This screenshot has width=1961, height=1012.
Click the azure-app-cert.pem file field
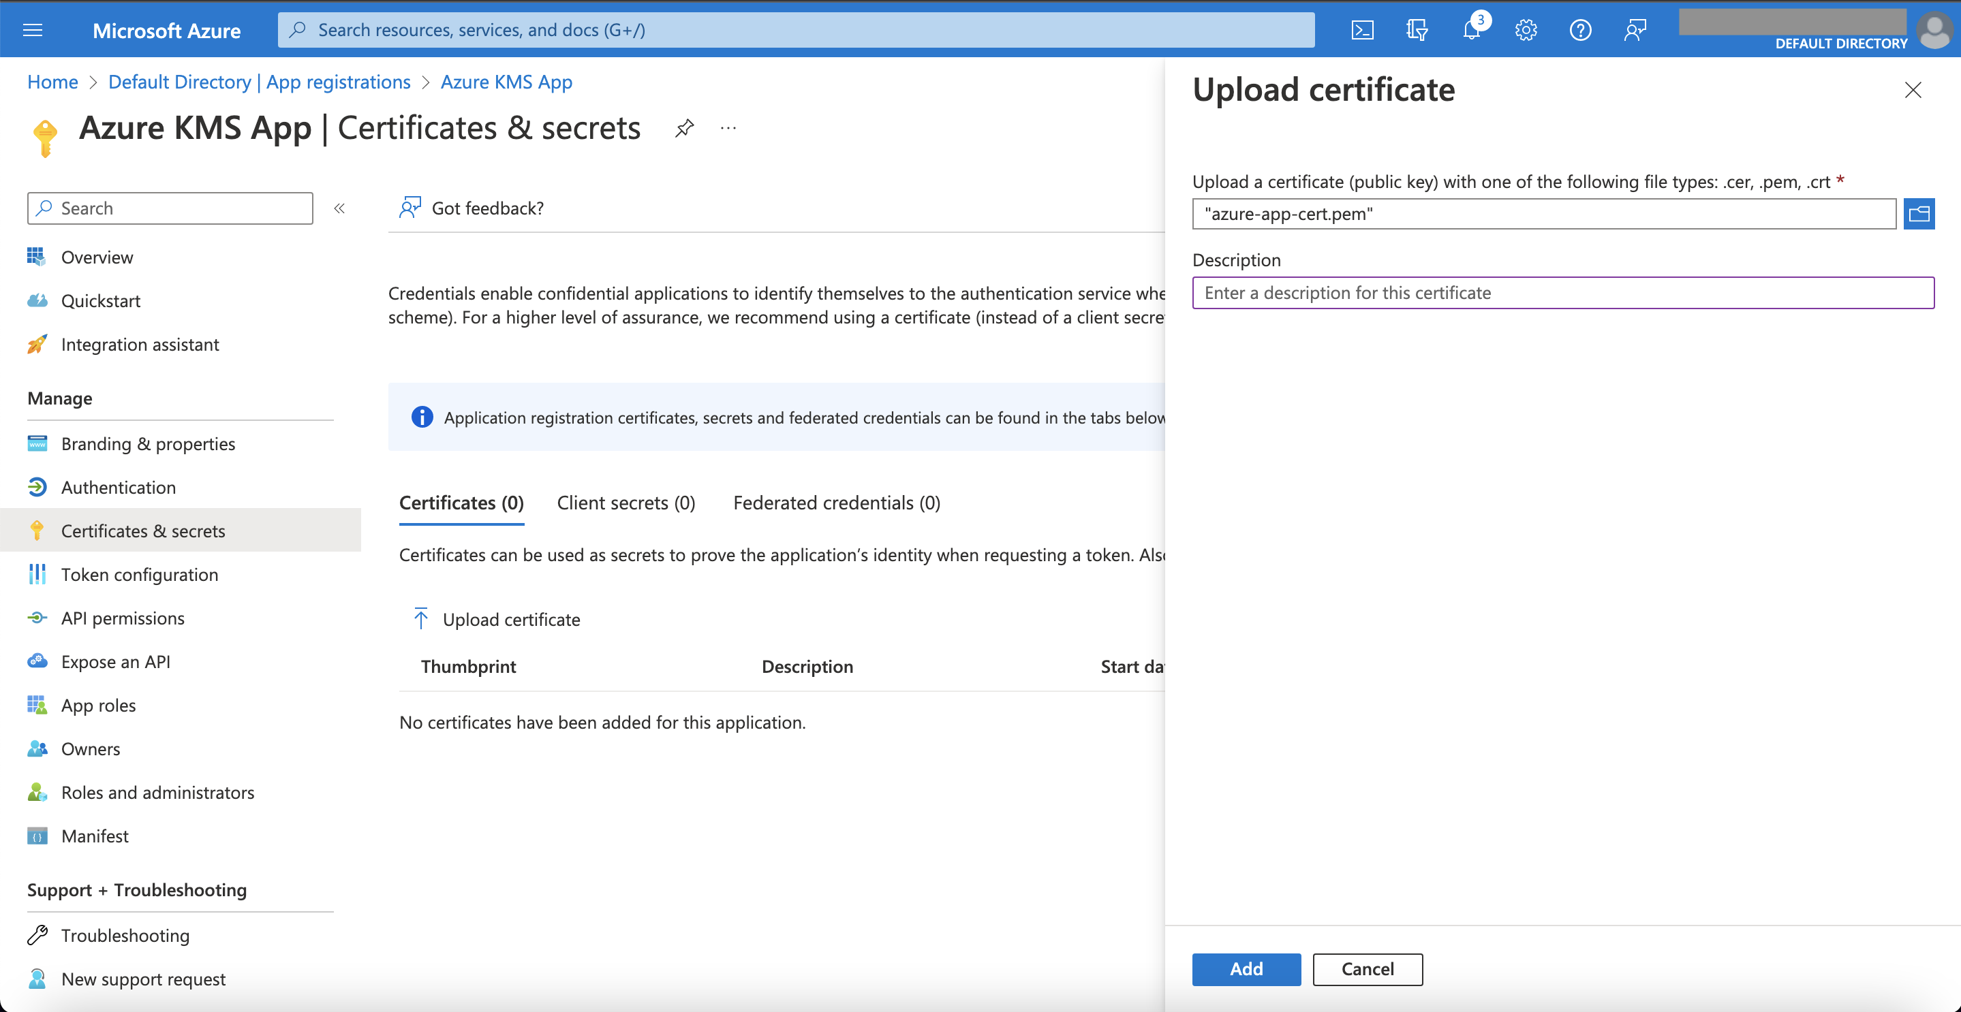click(1544, 213)
